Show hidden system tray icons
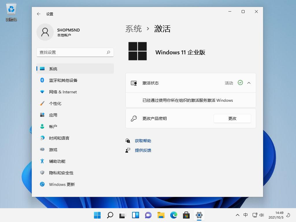Screen dimensions: 296x222 tap(238, 215)
